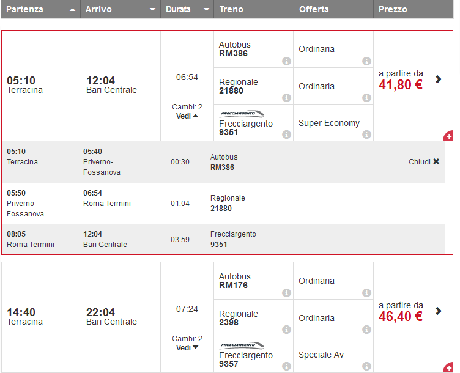Click the Offerta column header

point(333,10)
